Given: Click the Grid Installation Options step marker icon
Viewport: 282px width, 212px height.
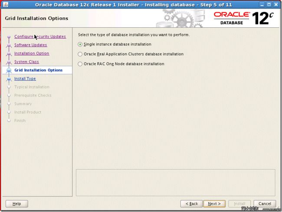Looking at the screenshot, I should click(x=9, y=70).
